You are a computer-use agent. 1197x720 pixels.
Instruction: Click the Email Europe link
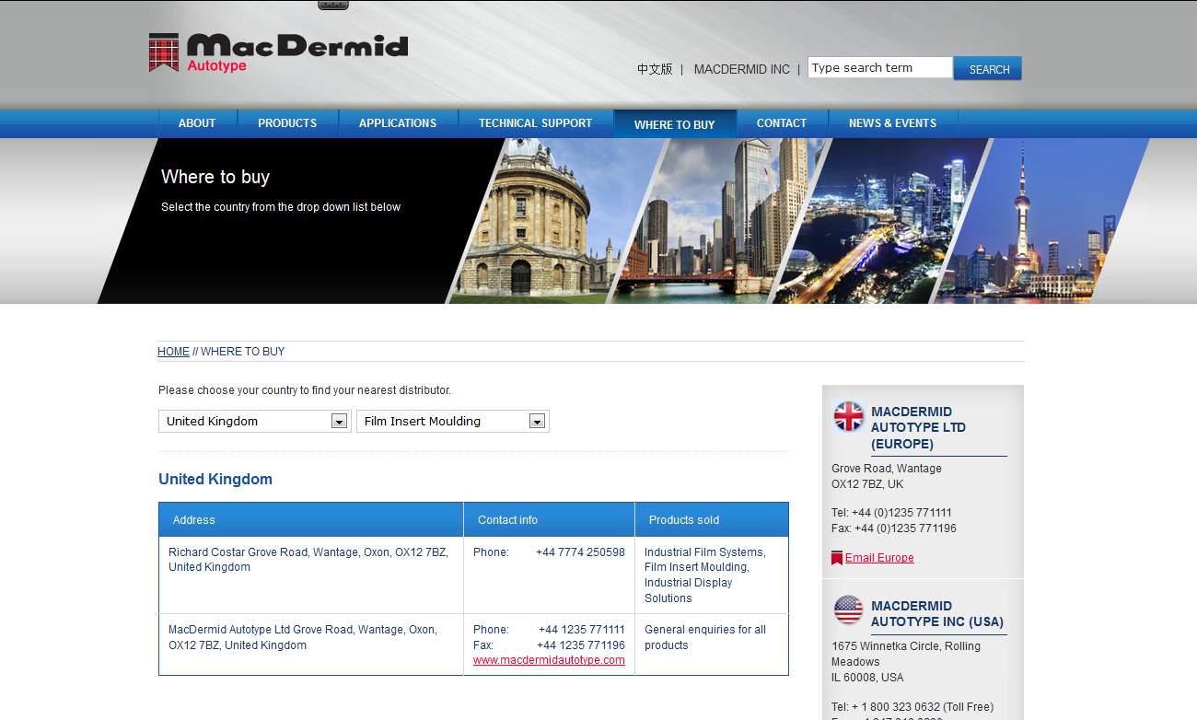pyautogui.click(x=879, y=558)
